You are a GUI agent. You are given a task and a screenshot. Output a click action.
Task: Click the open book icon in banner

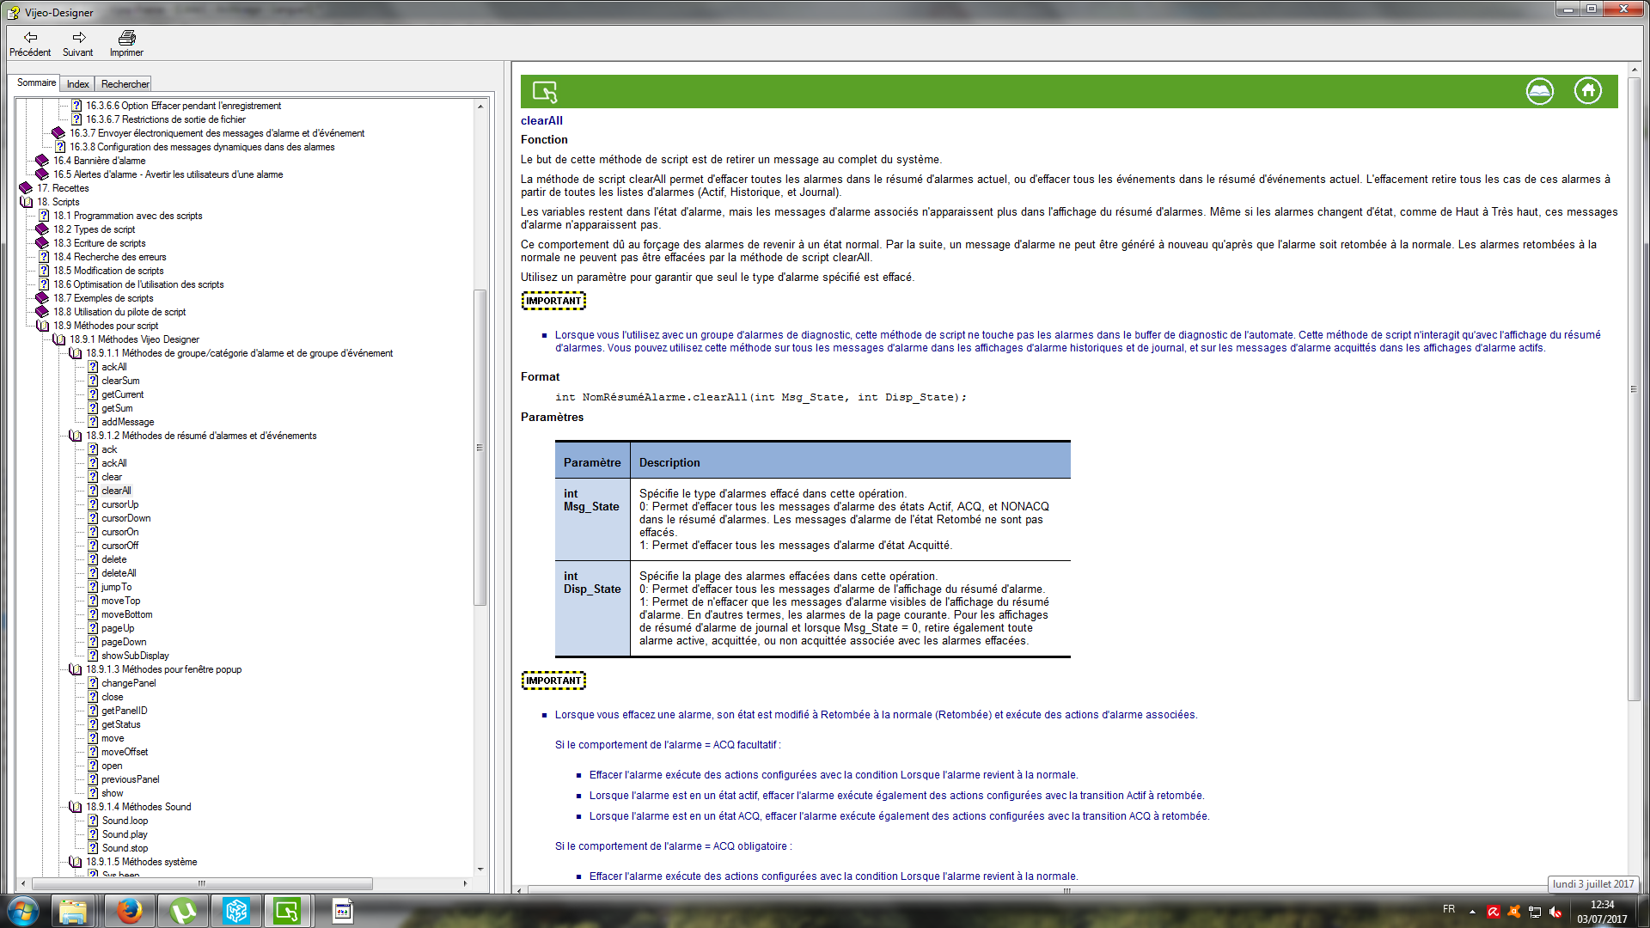pyautogui.click(x=1539, y=91)
